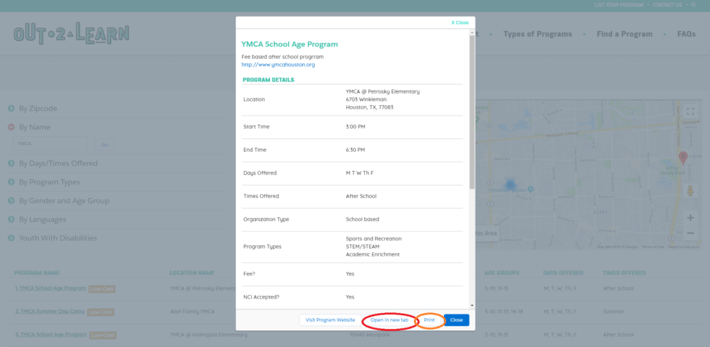Open 2. YMCA Summer Day Camp result
This screenshot has height=347, width=710.
(x=49, y=312)
